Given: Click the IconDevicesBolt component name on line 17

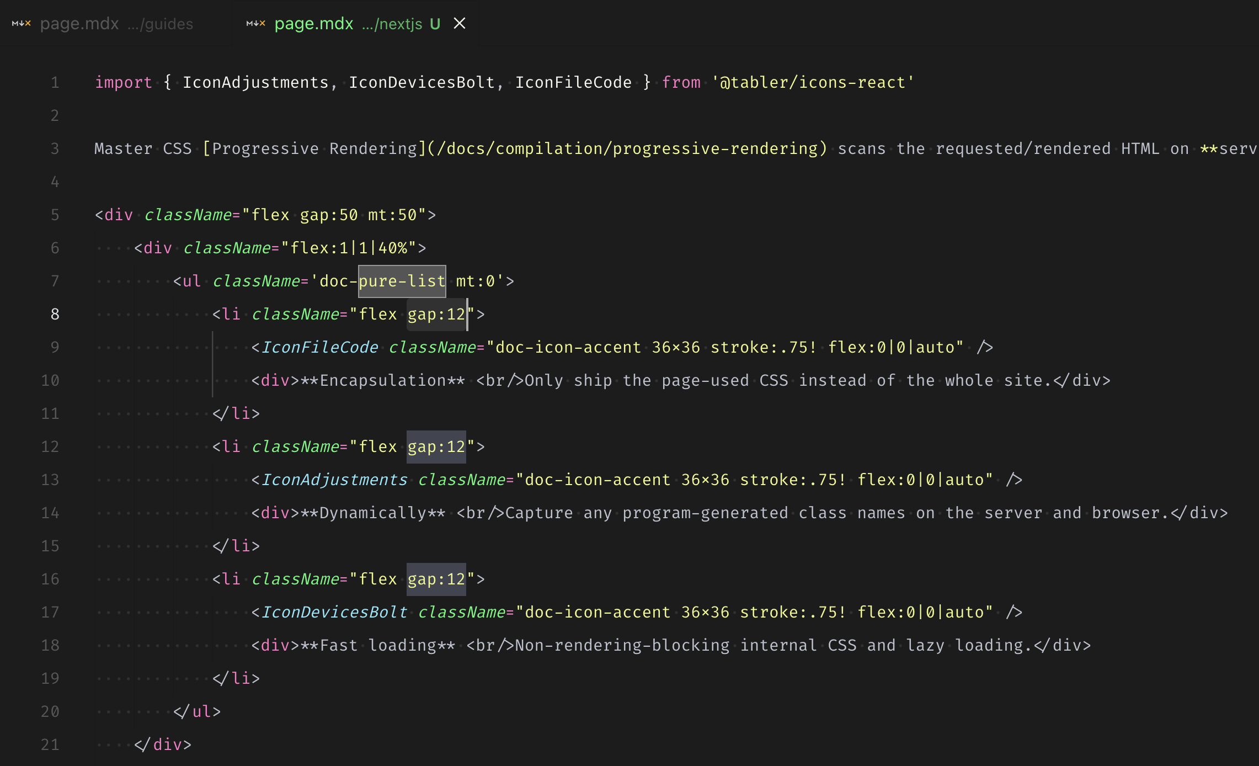Looking at the screenshot, I should pos(334,611).
